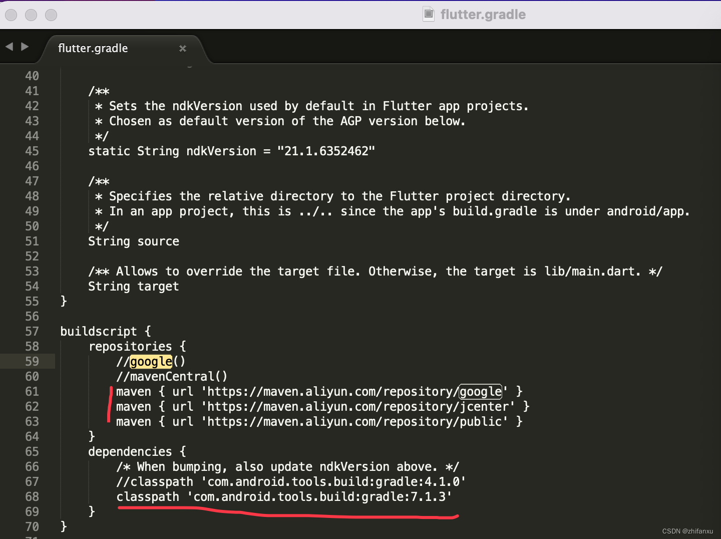721x539 pixels.
Task: Click the unsaved-changes asterisk on the tab
Action: coord(182,49)
